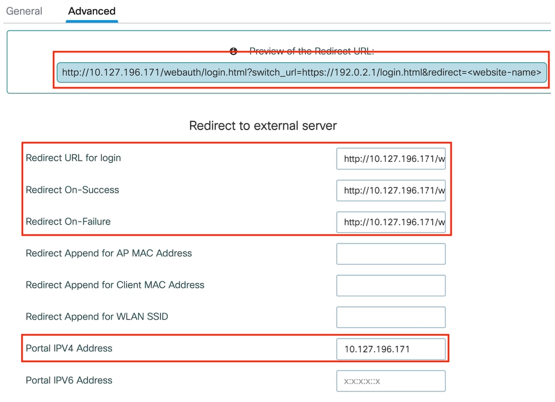Click the 'Redirect Append for Client MAC Address' label
Image resolution: width=555 pixels, height=402 pixels.
[115, 285]
